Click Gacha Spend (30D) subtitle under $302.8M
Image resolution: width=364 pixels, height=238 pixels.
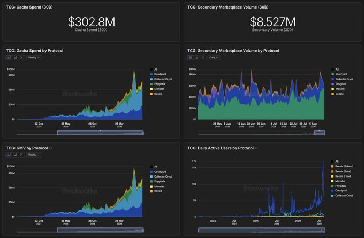pyautogui.click(x=91, y=30)
